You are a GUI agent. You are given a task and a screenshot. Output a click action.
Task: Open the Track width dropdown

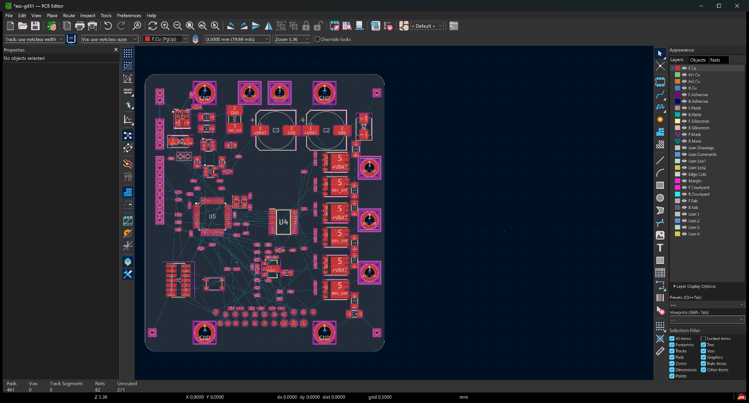point(34,39)
